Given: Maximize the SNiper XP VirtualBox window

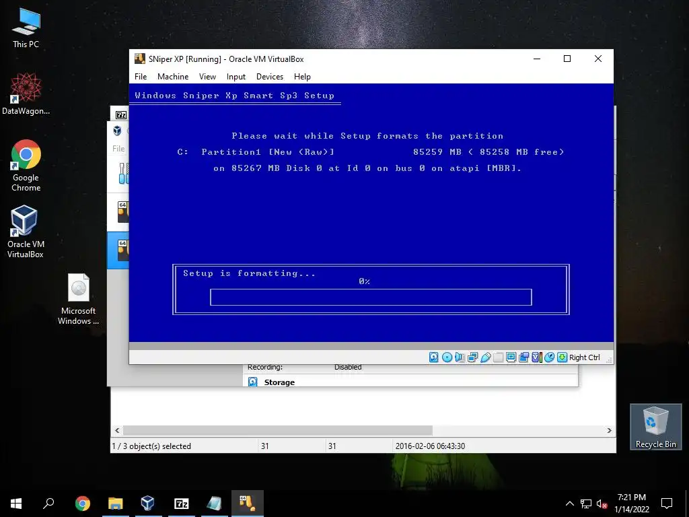Looking at the screenshot, I should click(x=567, y=59).
